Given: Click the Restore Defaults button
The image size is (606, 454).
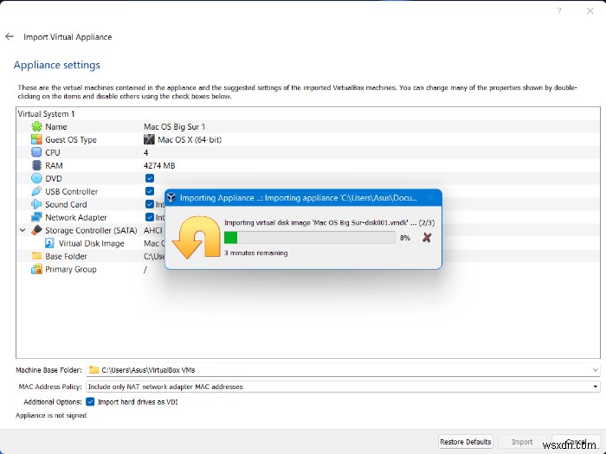Looking at the screenshot, I should coord(466,442).
